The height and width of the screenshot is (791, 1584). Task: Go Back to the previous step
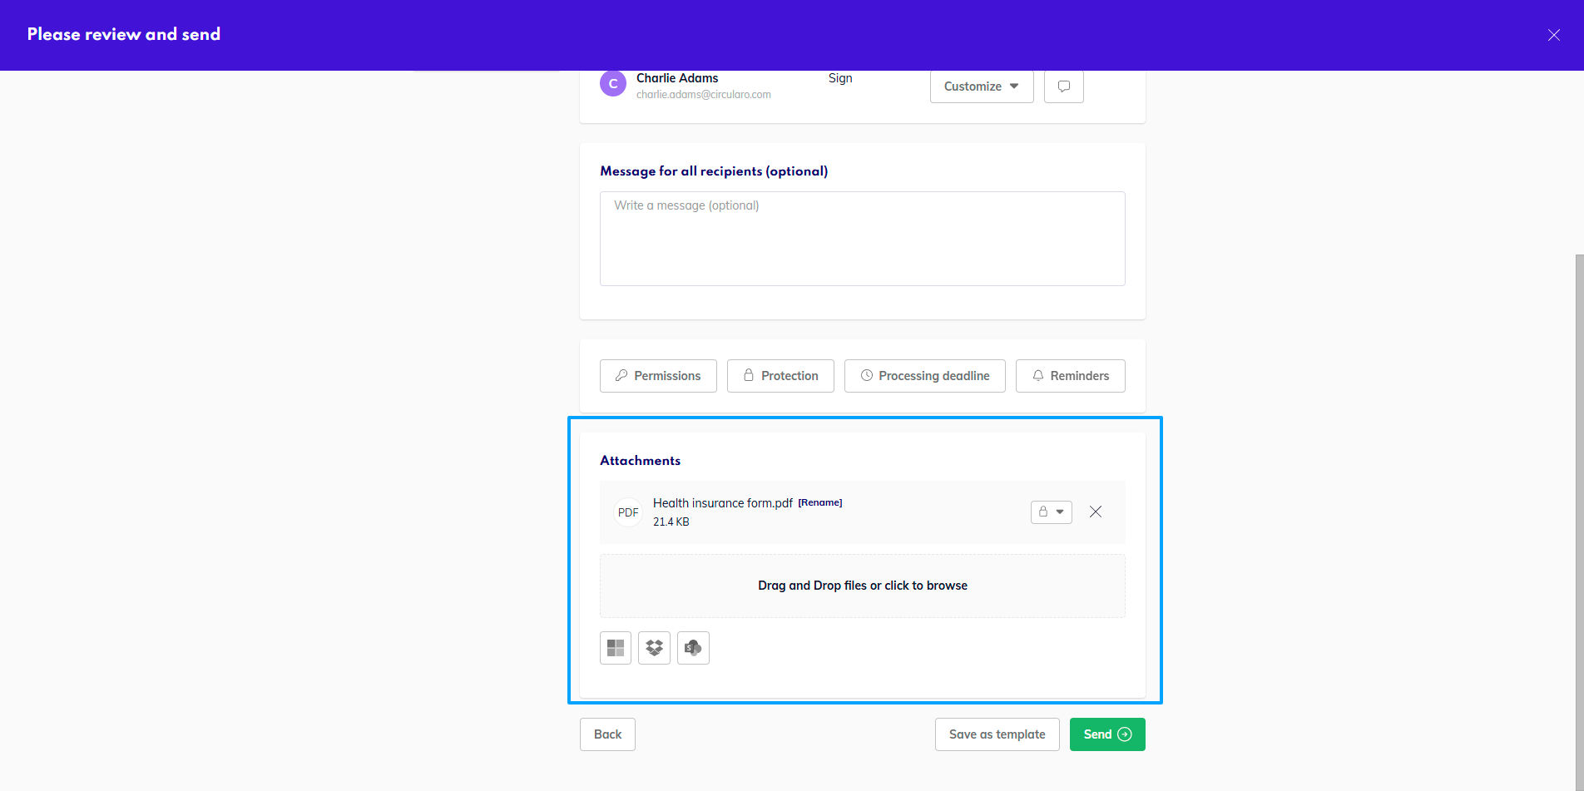607,734
